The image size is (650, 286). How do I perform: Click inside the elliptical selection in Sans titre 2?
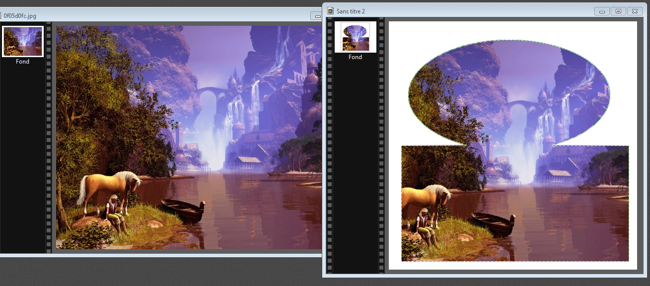(x=509, y=92)
